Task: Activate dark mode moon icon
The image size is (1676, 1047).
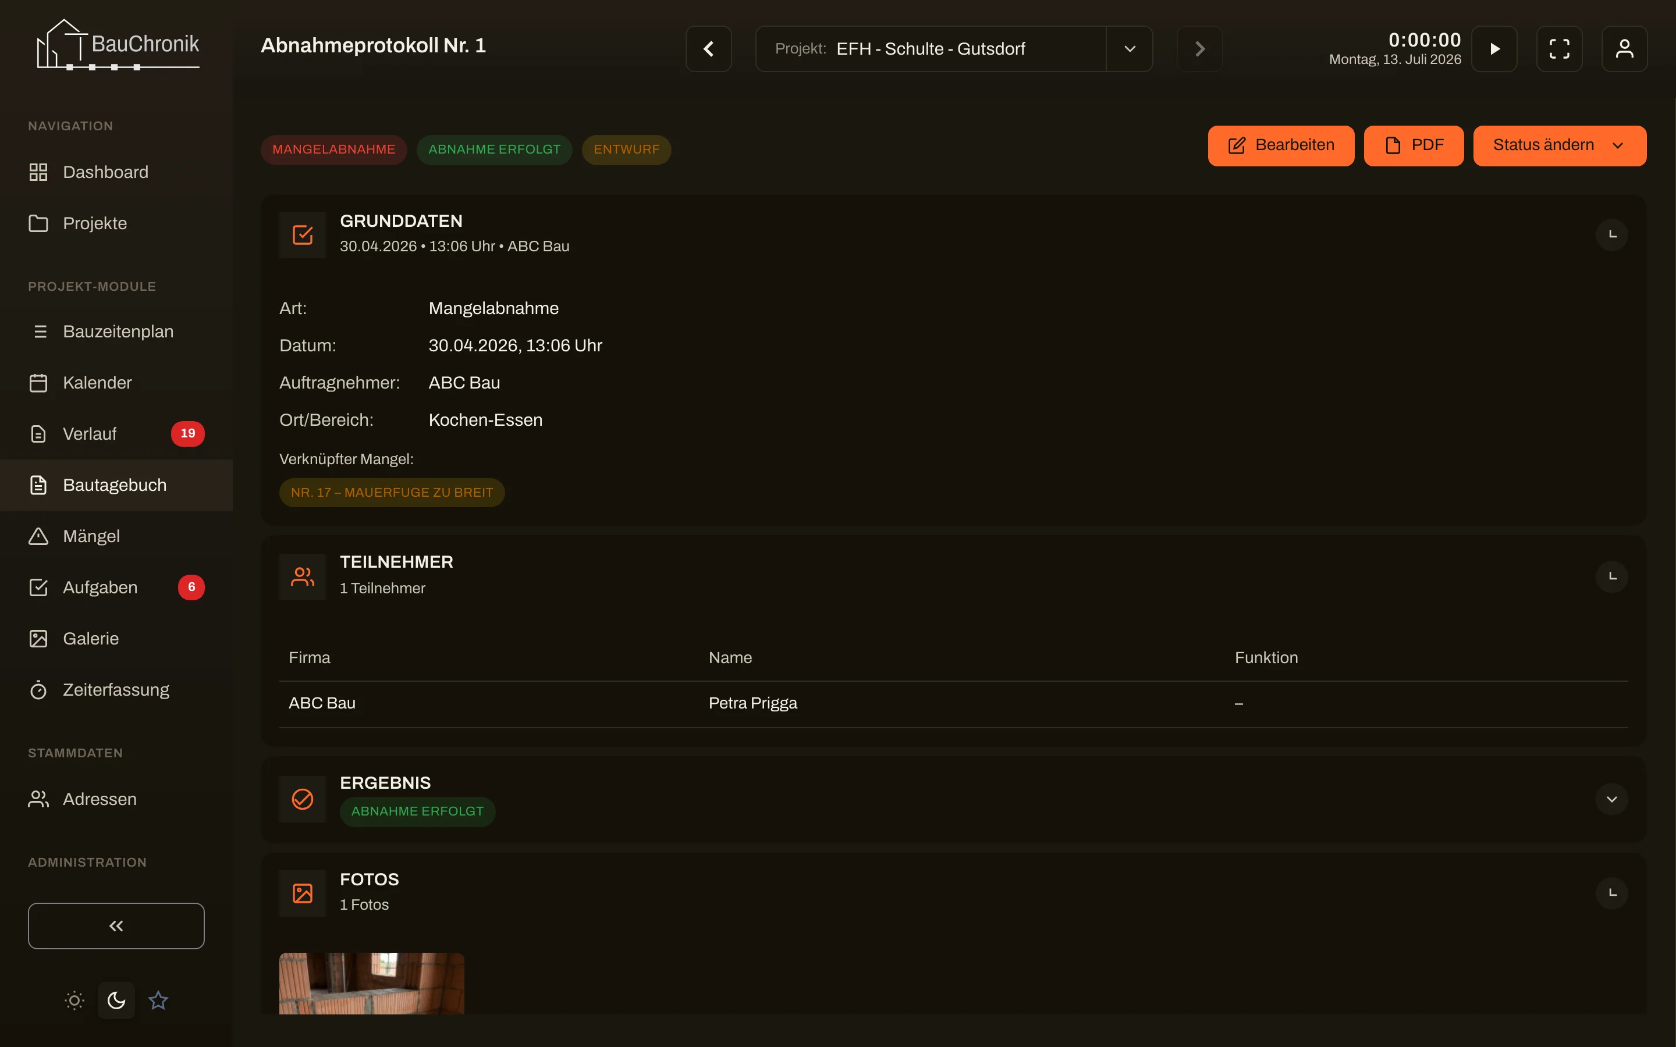Action: coord(116,1000)
